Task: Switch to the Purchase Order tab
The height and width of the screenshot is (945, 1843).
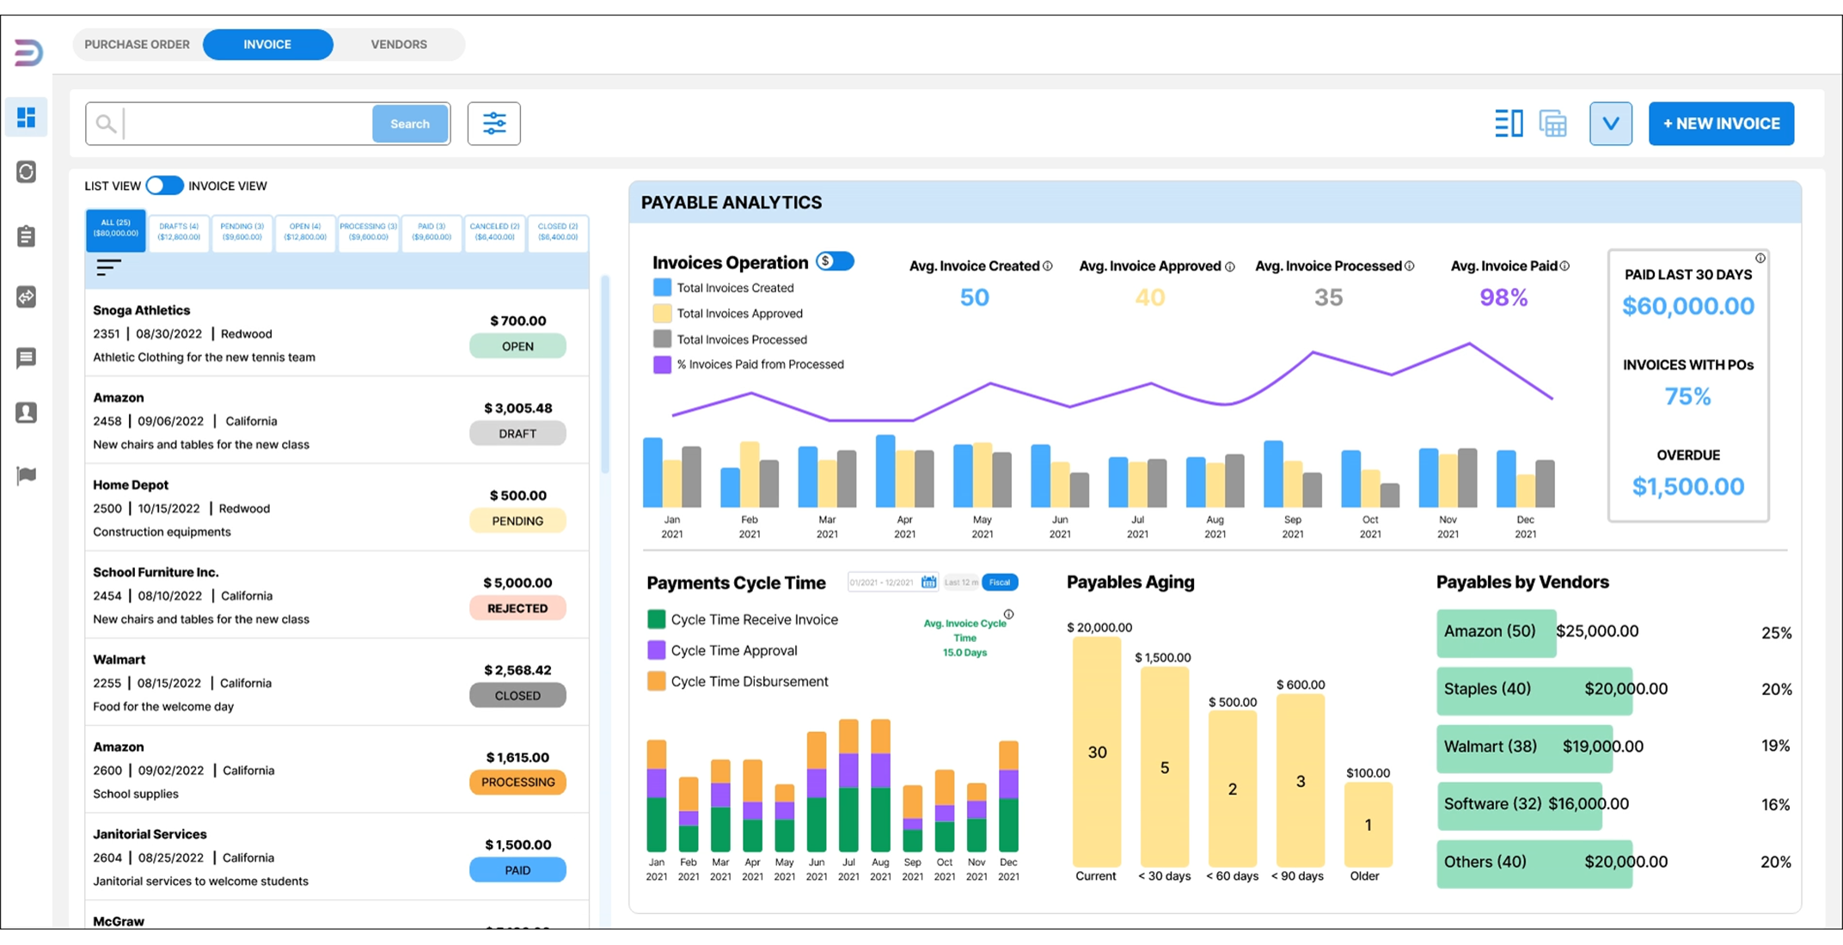Action: click(138, 45)
